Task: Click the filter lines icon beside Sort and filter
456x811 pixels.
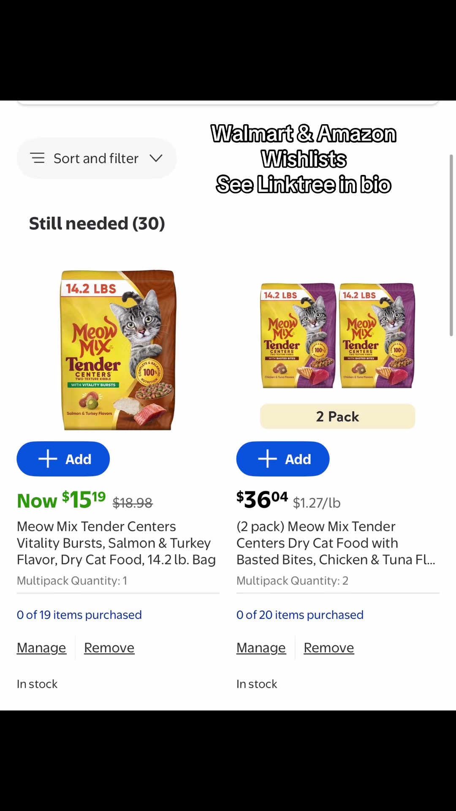Action: pyautogui.click(x=38, y=158)
